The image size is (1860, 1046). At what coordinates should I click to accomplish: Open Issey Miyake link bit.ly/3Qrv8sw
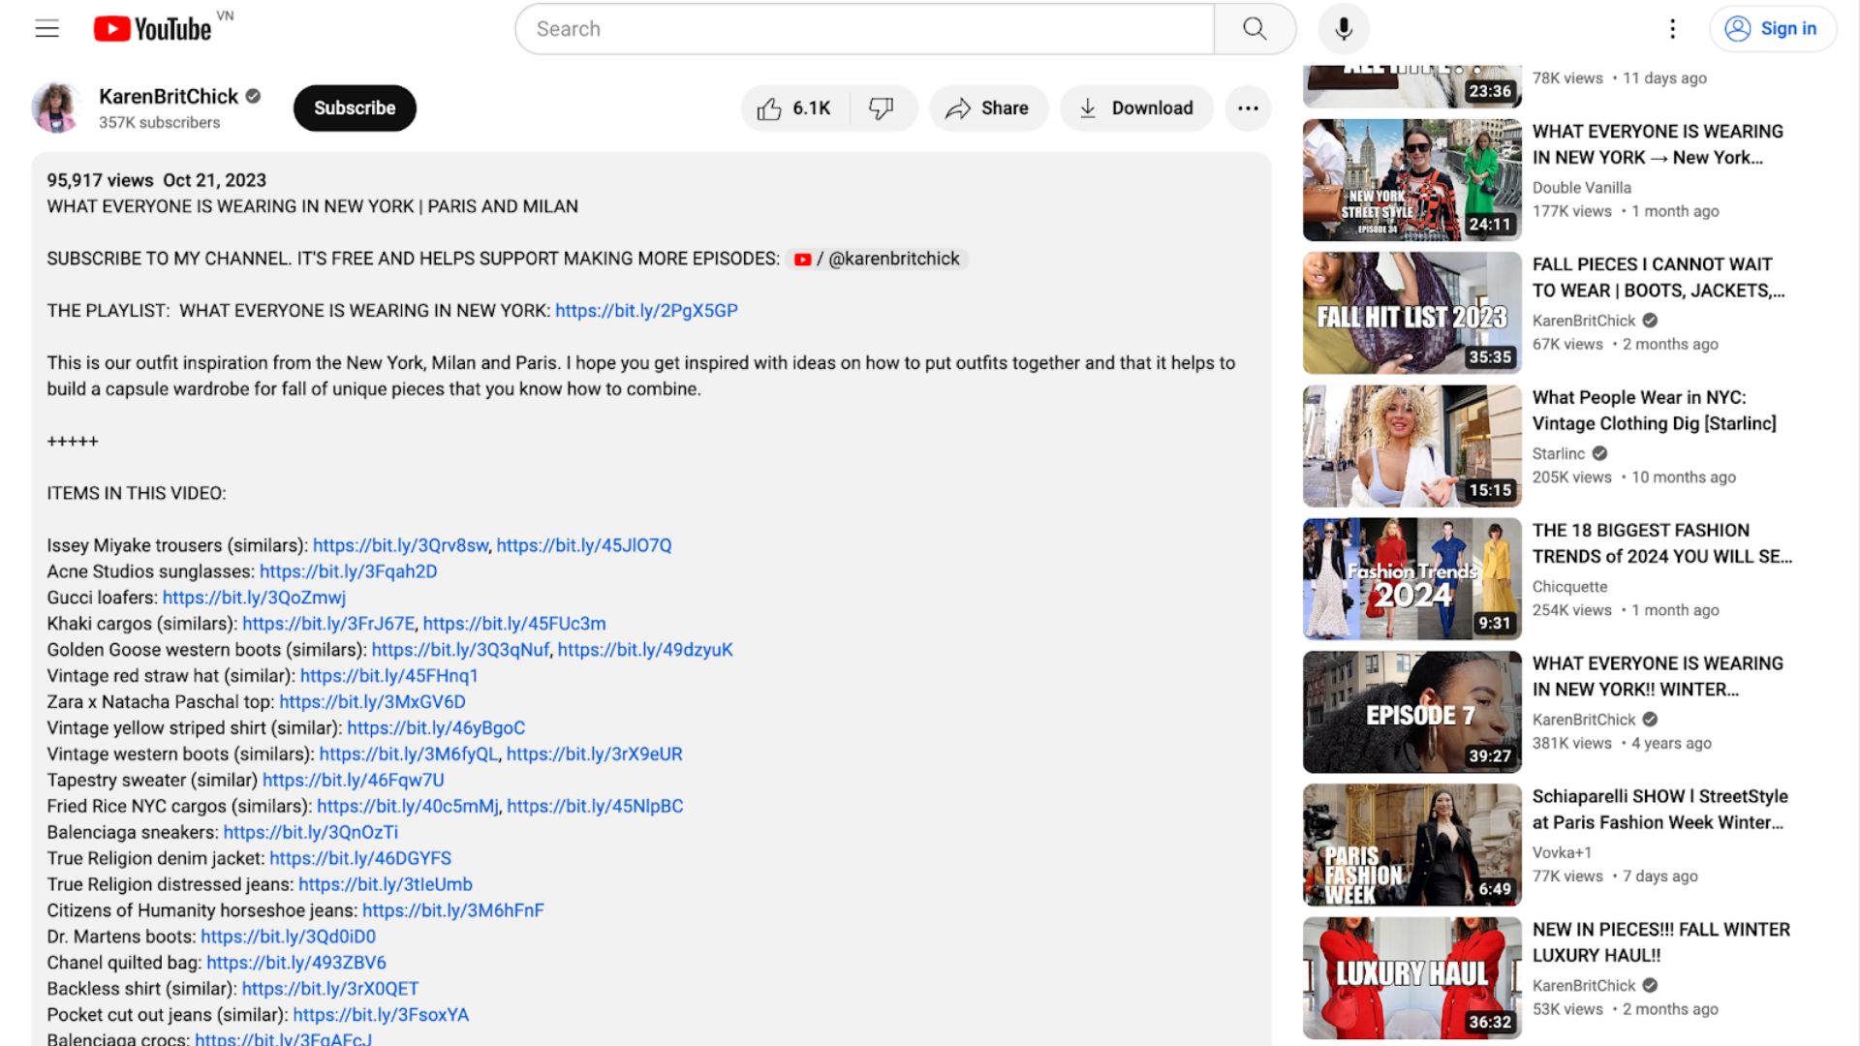400,545
